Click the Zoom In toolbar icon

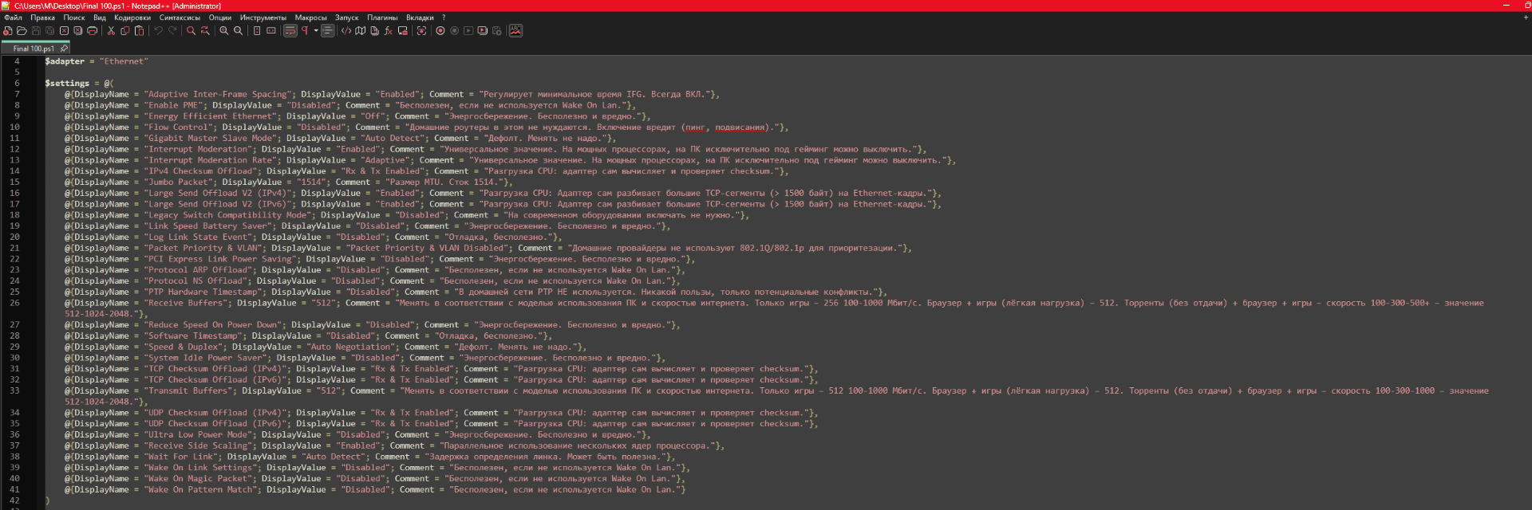tap(224, 31)
